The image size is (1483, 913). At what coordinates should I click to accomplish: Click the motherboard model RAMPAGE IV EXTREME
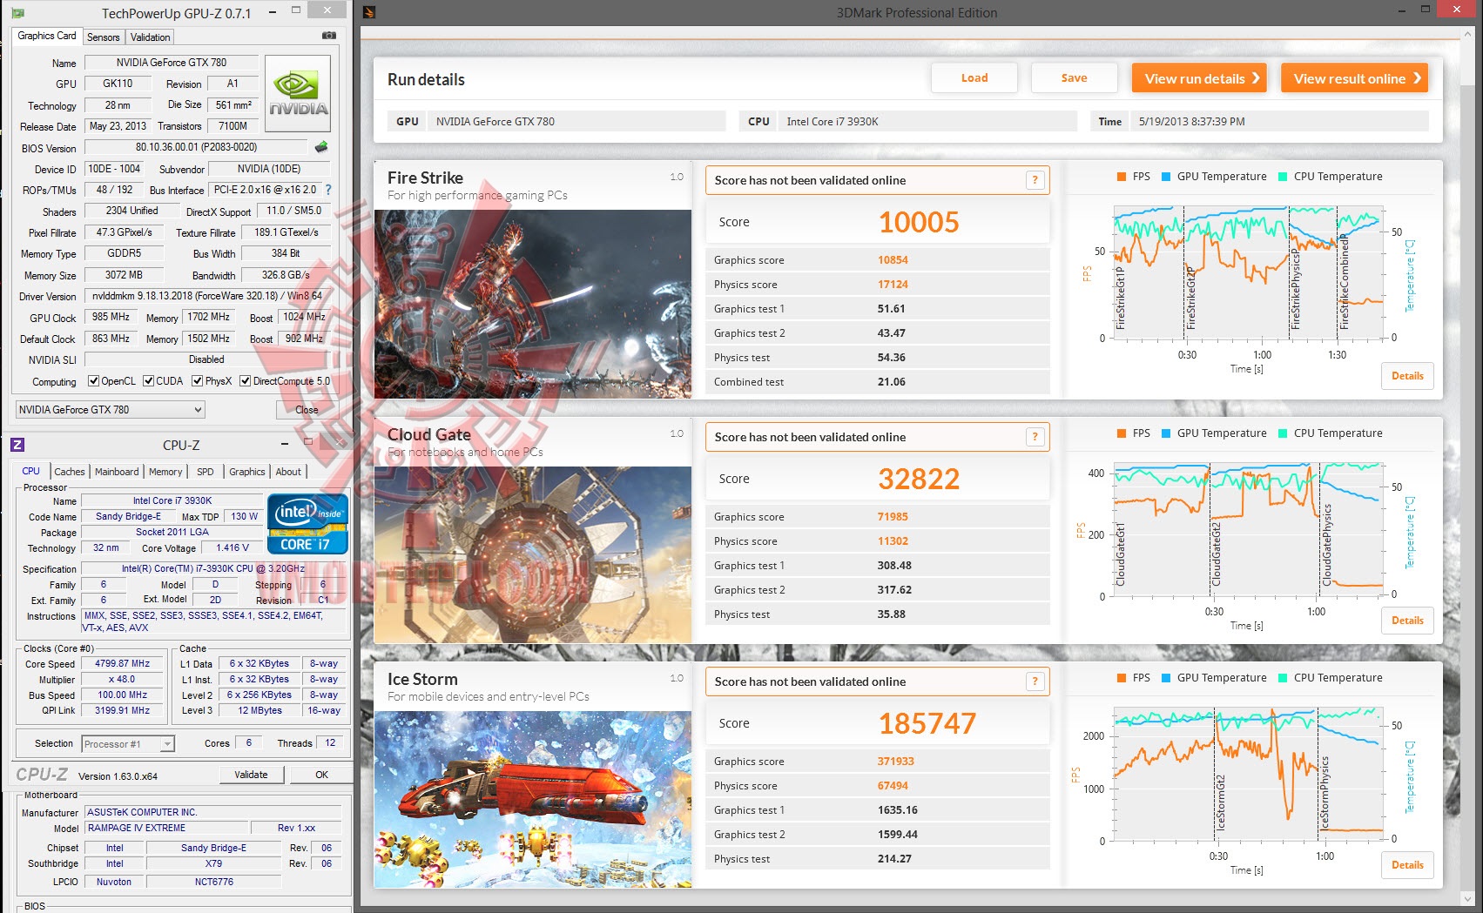tap(165, 829)
